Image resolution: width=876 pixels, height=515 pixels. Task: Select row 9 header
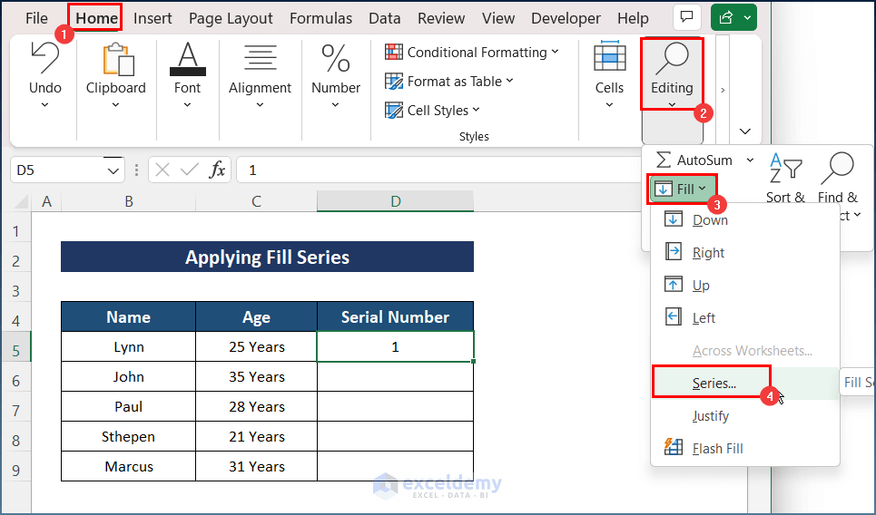[15, 470]
